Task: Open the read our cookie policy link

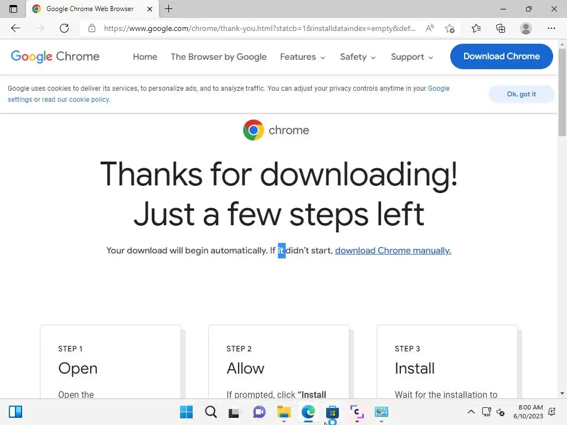Action: (x=76, y=100)
